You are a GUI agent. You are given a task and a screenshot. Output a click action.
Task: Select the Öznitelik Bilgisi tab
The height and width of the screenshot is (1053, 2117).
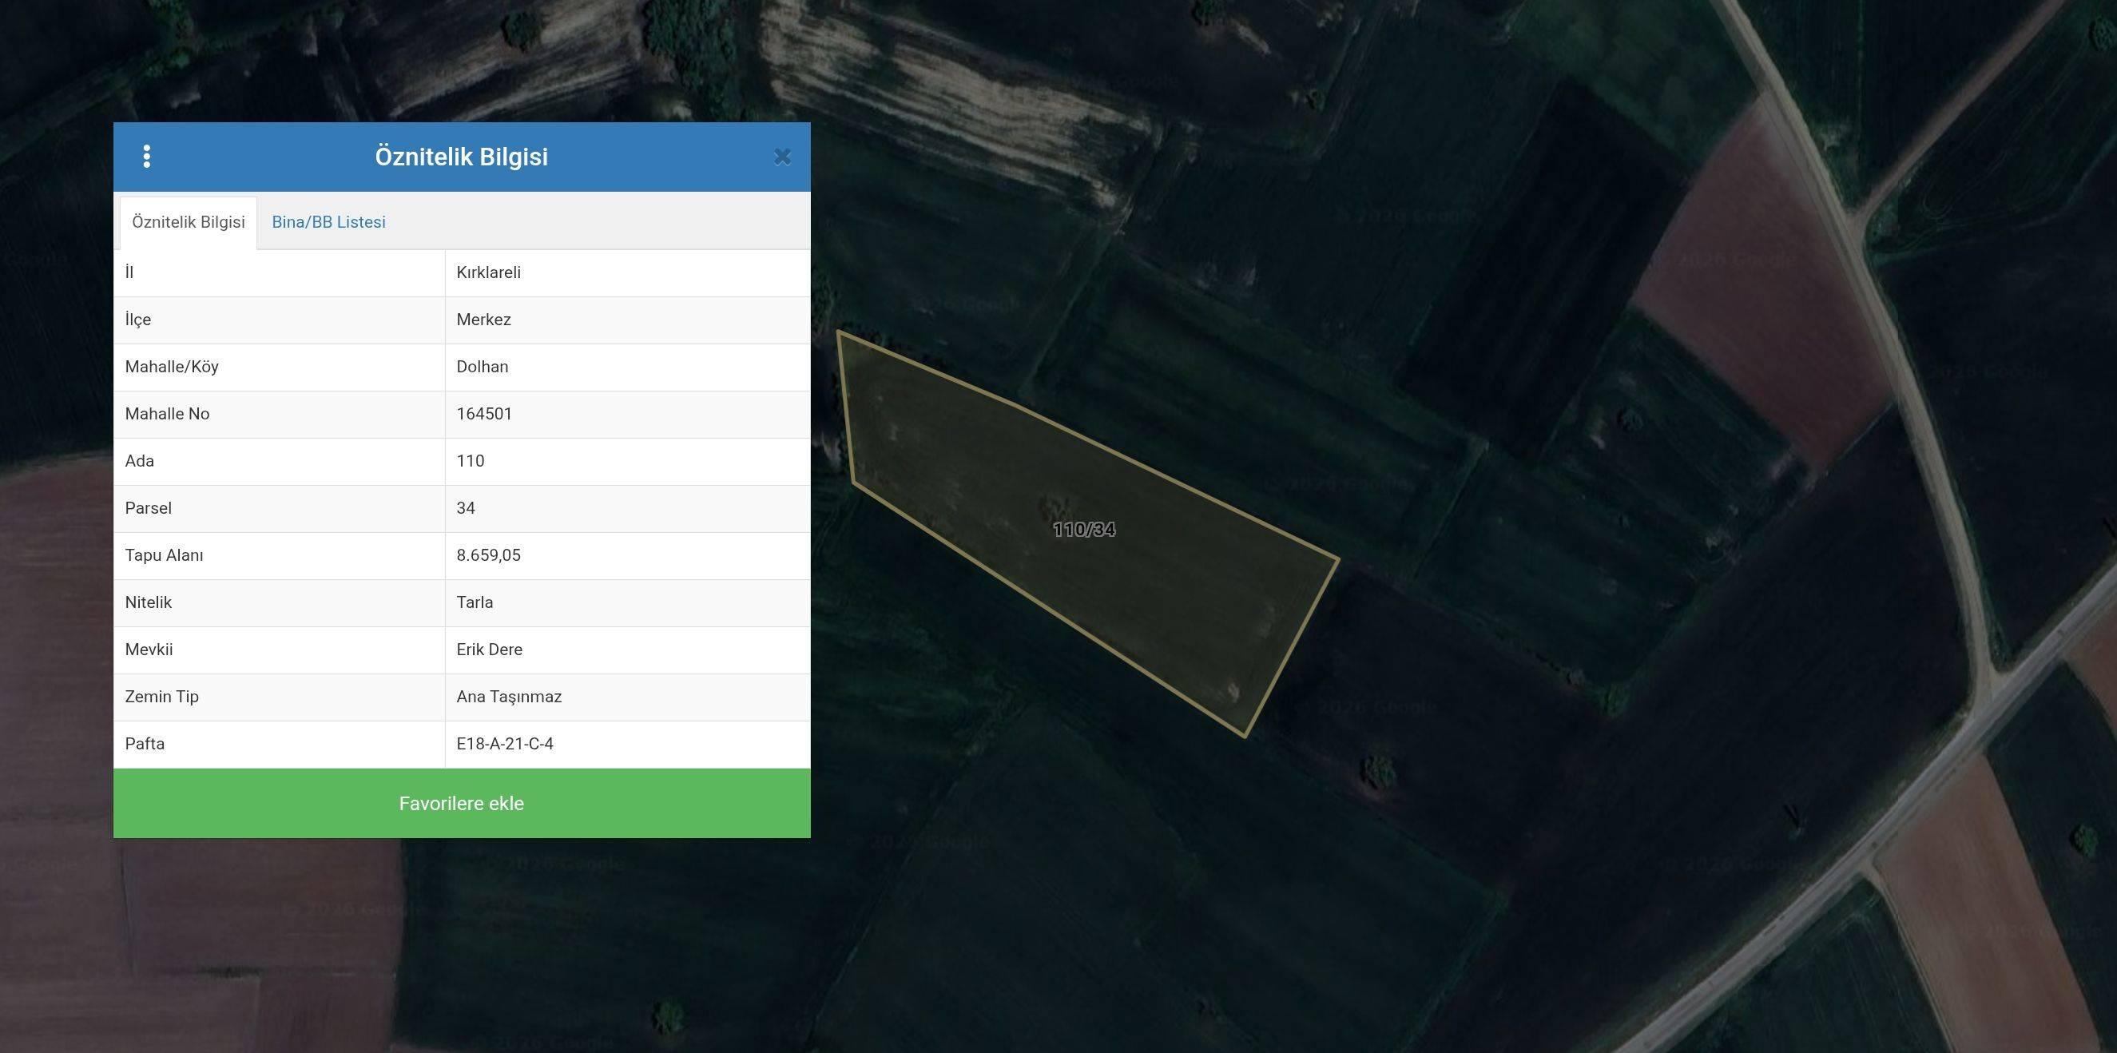[189, 222]
